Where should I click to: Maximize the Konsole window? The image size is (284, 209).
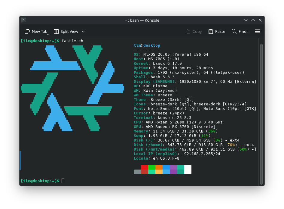(x=253, y=20)
